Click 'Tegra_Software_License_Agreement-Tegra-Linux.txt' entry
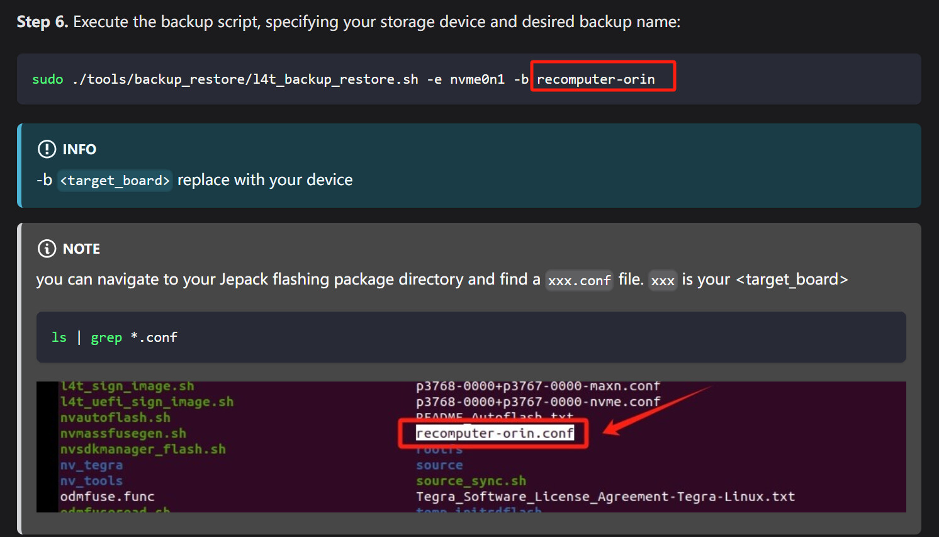Viewport: 939px width, 537px height. (x=605, y=497)
